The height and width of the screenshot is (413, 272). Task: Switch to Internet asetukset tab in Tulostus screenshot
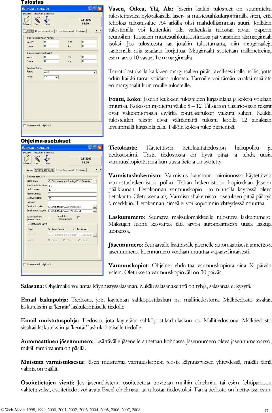click(x=65, y=31)
